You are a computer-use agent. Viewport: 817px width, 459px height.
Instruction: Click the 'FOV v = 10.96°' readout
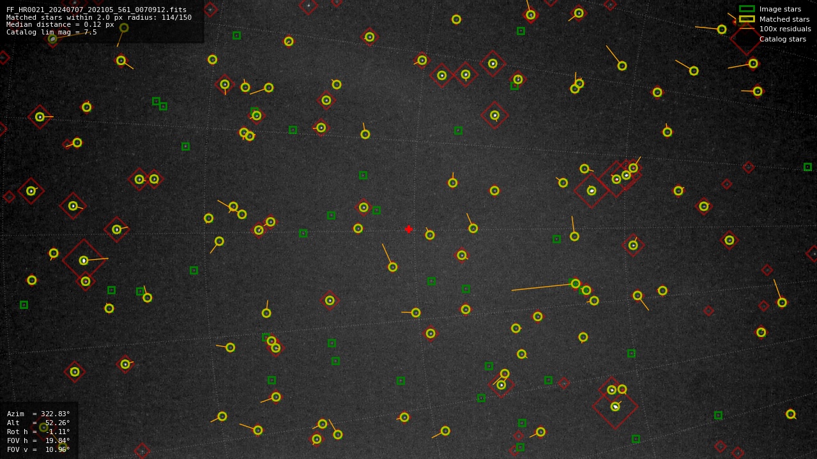[38, 449]
